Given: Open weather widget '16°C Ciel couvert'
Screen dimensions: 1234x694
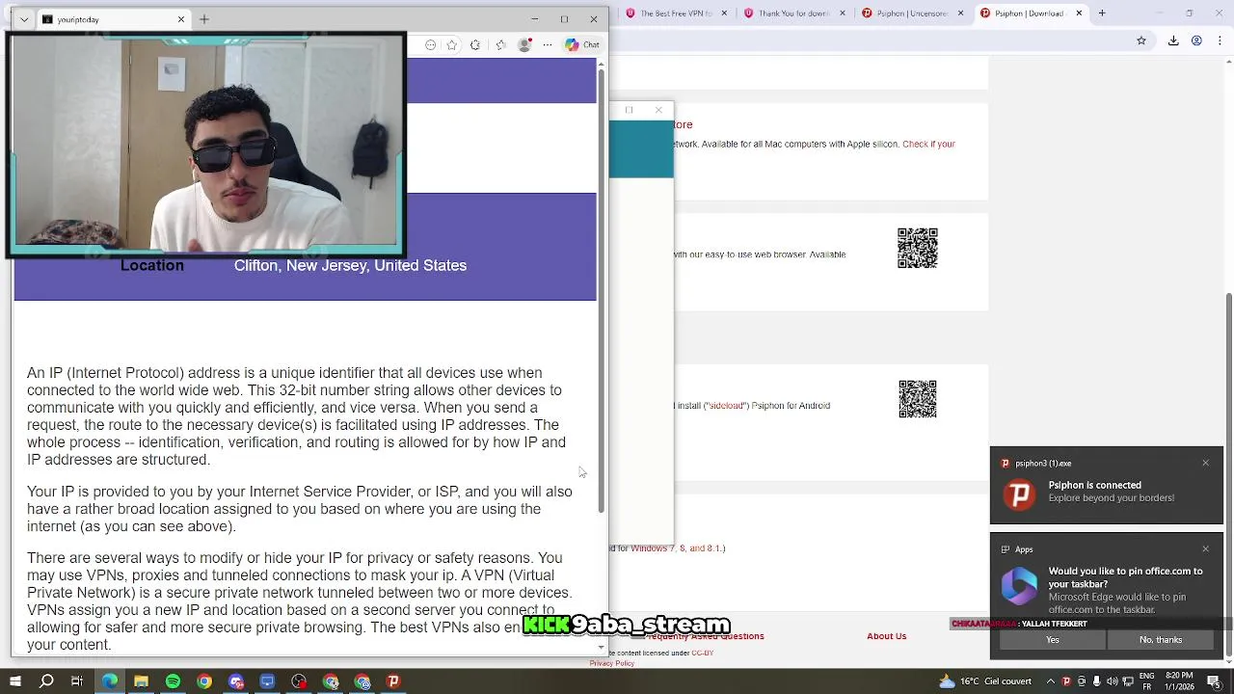Looking at the screenshot, I should [983, 681].
